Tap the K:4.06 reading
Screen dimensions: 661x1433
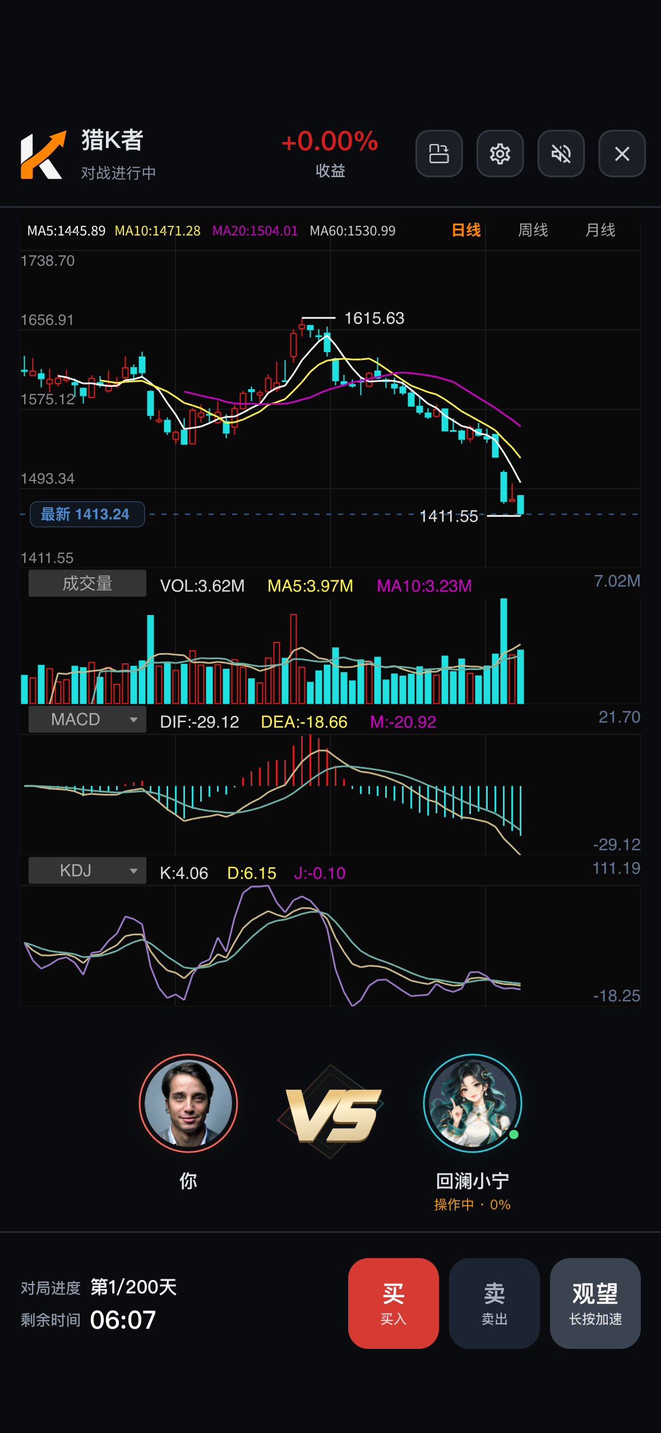coord(184,873)
